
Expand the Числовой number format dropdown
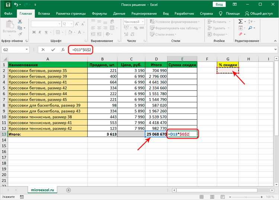click(x=143, y=22)
